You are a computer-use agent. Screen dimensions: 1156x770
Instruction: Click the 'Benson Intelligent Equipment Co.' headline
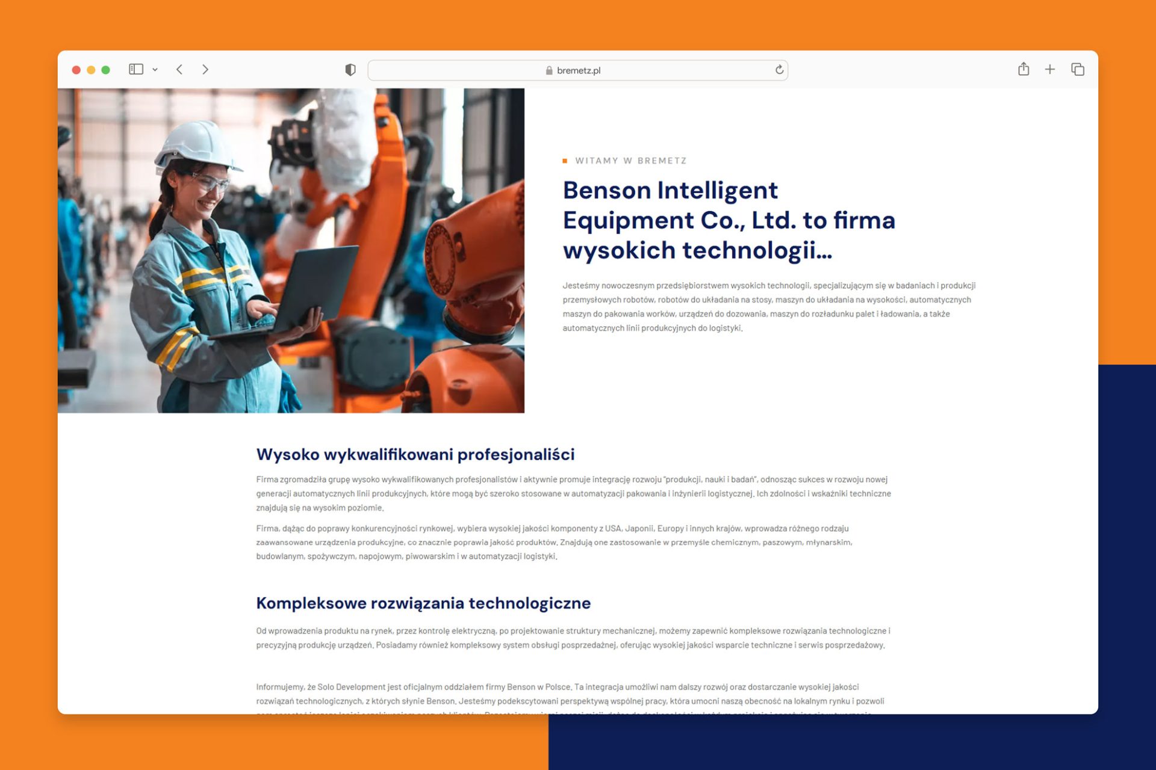729,220
